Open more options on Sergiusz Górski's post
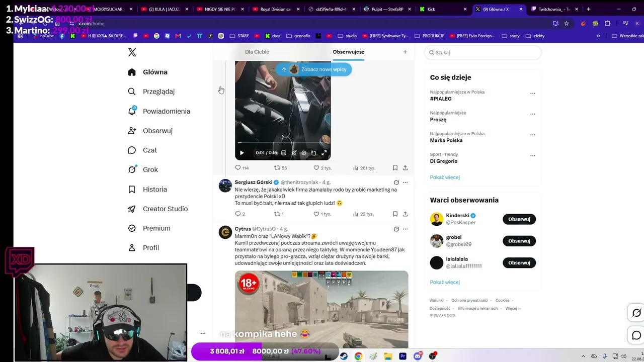 tap(405, 183)
